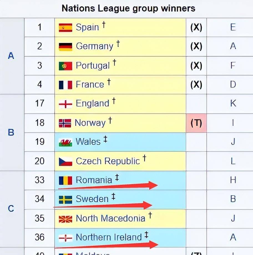Screen dimensions: 253x255
Task: Click the Spain flag icon
Action: (x=65, y=27)
